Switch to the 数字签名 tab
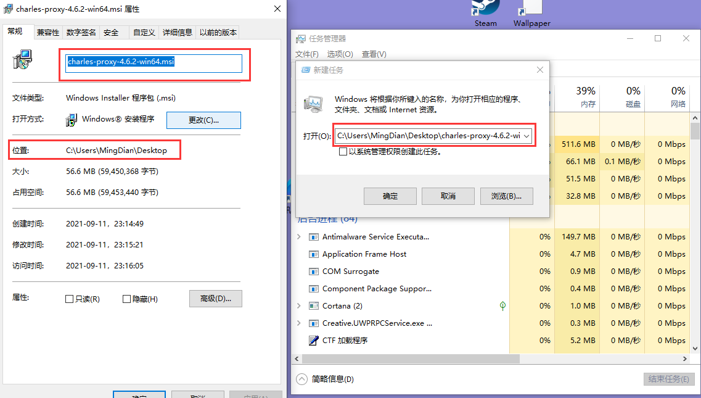This screenshot has height=398, width=701. 81,32
